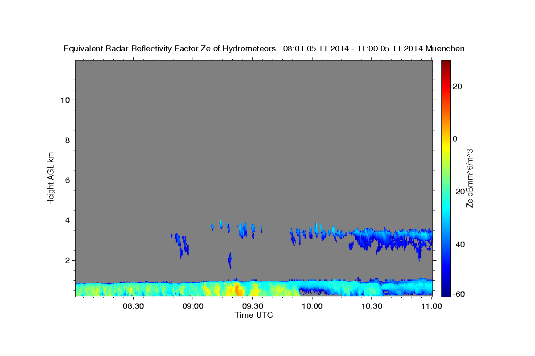This screenshot has width=535, height=356.
Task: Click the 10:00 time tick label
Action: click(312, 306)
